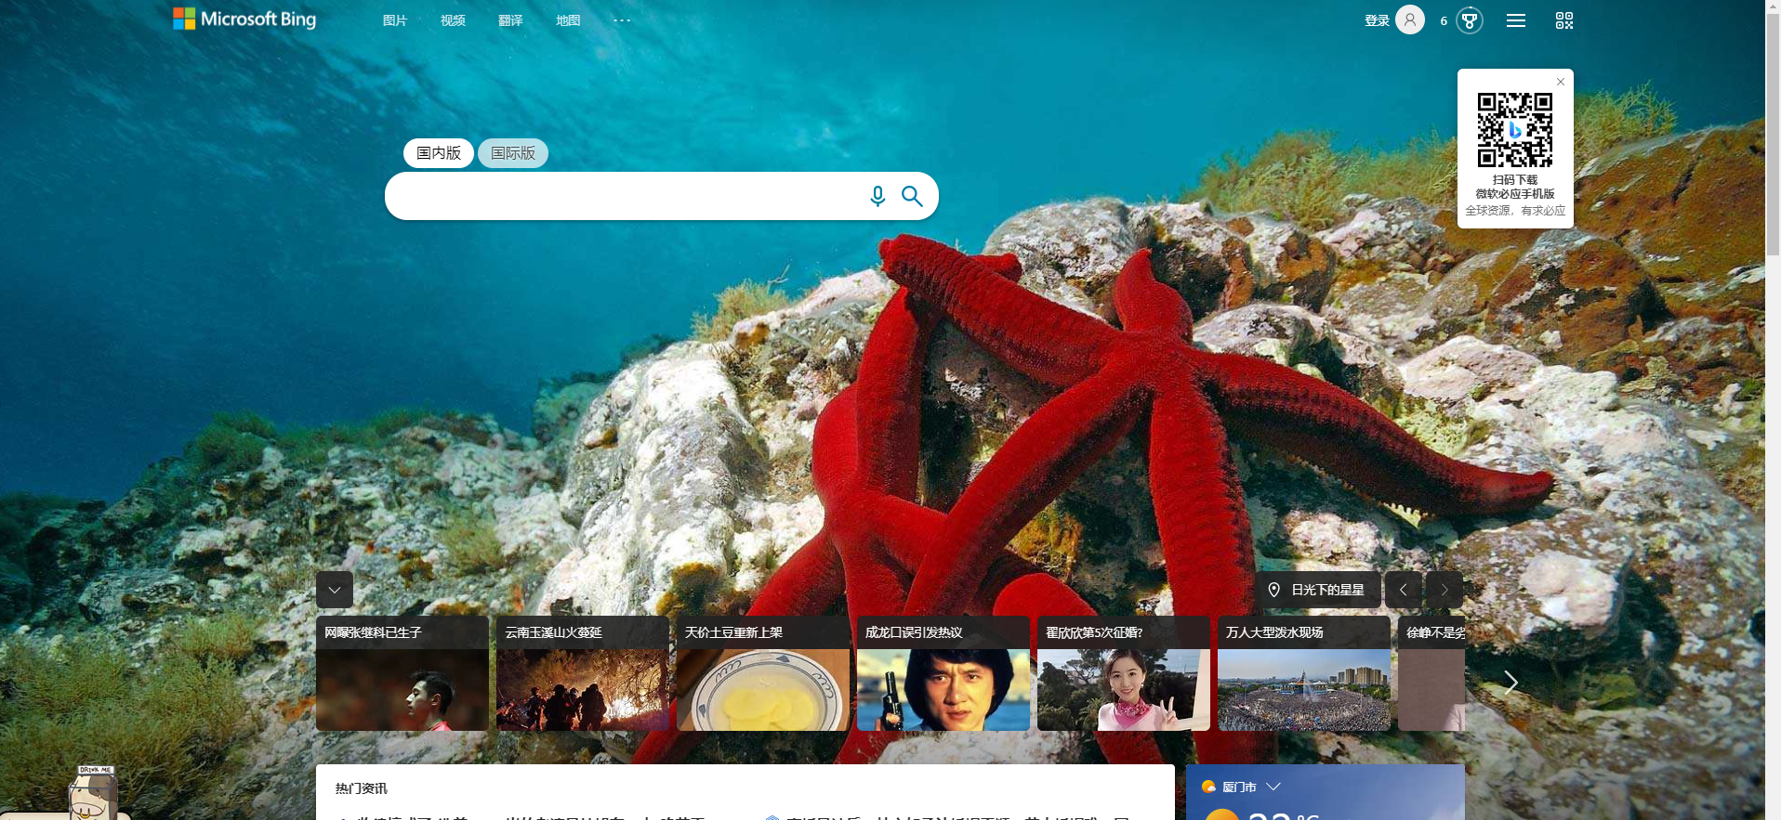The height and width of the screenshot is (820, 1781).
Task: Open the 翻译 translate tab
Action: [x=510, y=20]
